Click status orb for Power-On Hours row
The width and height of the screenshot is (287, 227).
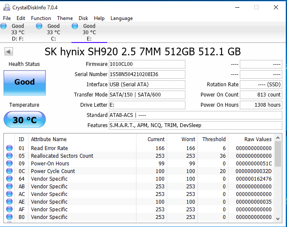(x=9, y=164)
